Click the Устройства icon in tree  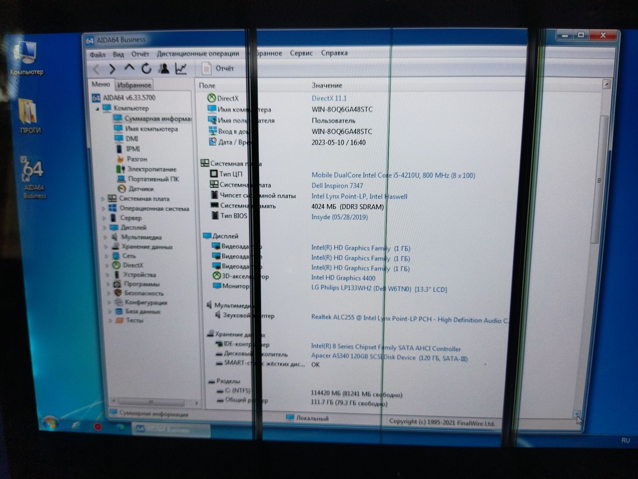(x=117, y=275)
